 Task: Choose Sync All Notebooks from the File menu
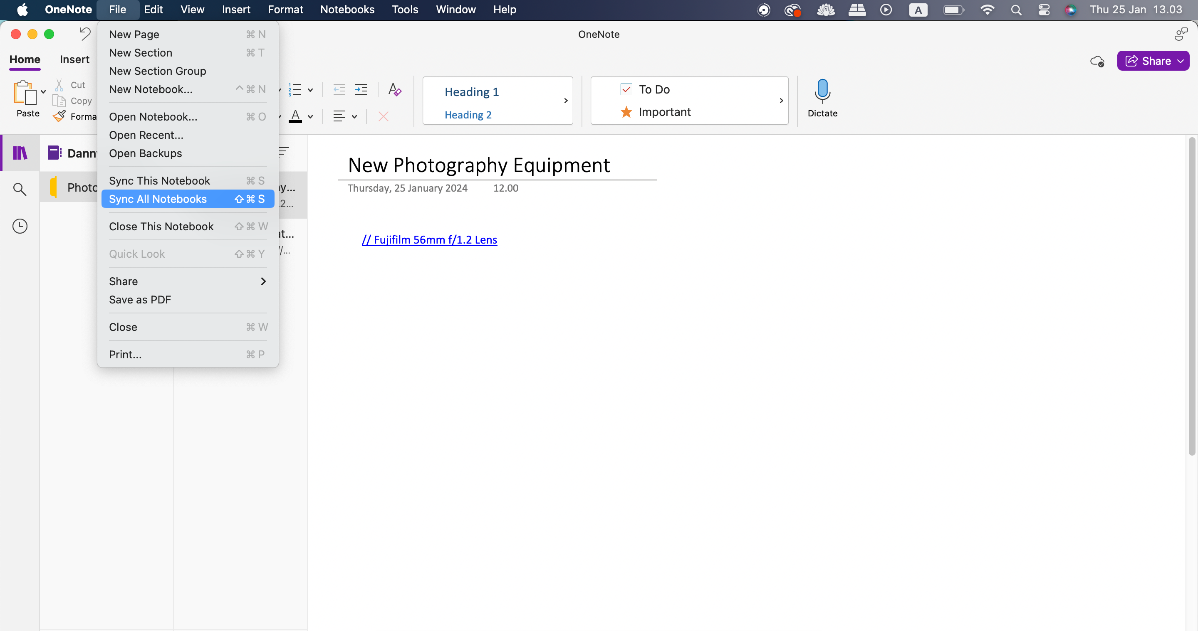[158, 199]
